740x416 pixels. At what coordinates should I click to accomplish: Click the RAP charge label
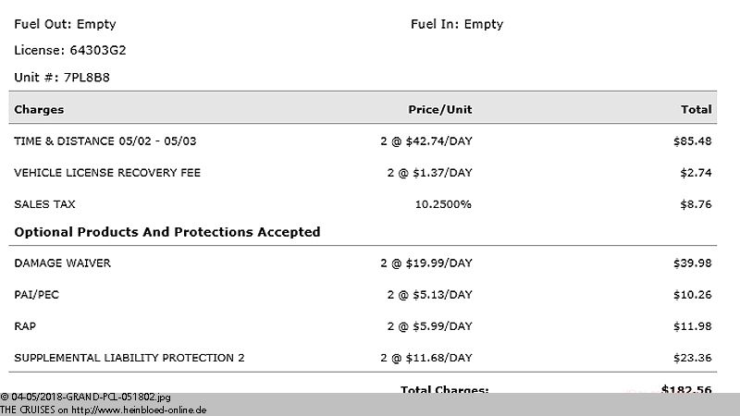pos(25,326)
